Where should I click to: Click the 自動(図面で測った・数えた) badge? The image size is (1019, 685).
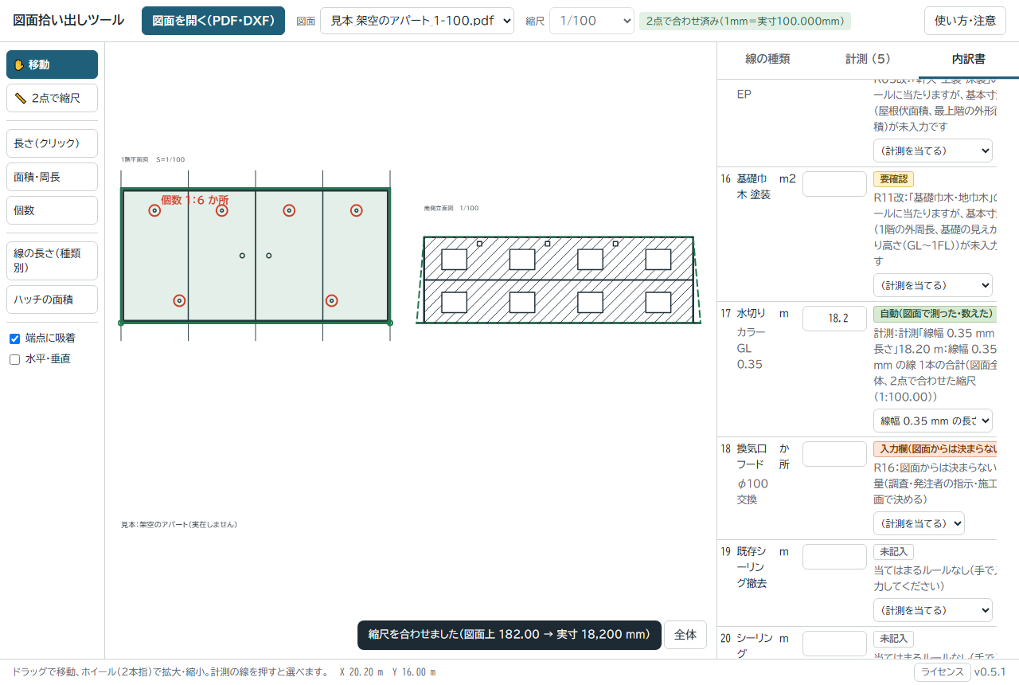[x=935, y=314]
